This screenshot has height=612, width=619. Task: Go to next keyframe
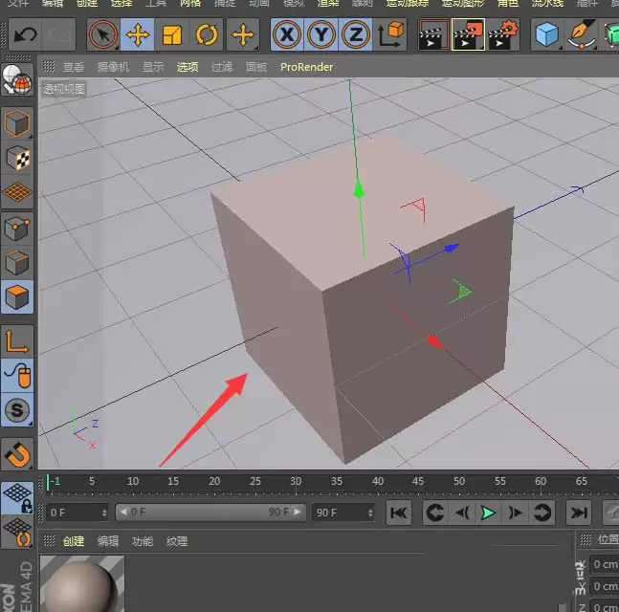click(542, 513)
